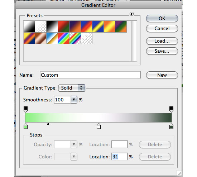Select the Red, Green gradient preset
The height and width of the screenshot is (177, 197).
[63, 27]
